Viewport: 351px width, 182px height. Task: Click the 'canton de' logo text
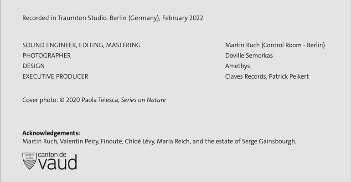coord(52,155)
